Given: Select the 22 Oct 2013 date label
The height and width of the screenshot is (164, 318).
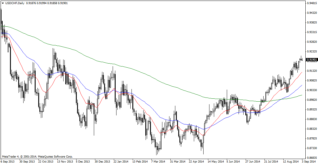Looking at the screenshot, I should (46, 161).
